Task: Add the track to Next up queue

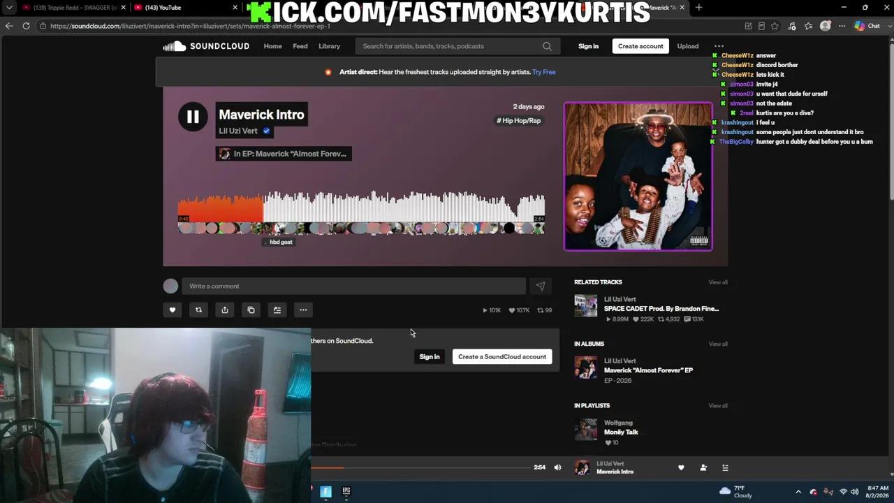Action: click(x=277, y=310)
